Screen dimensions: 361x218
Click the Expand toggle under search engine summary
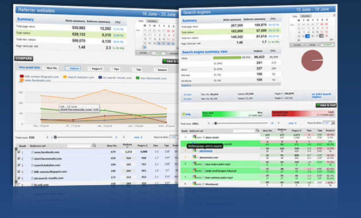point(186,85)
